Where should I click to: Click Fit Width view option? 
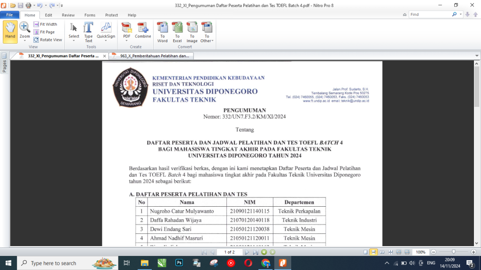[45, 24]
